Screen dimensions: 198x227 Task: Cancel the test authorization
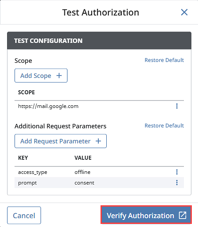[x=24, y=215]
